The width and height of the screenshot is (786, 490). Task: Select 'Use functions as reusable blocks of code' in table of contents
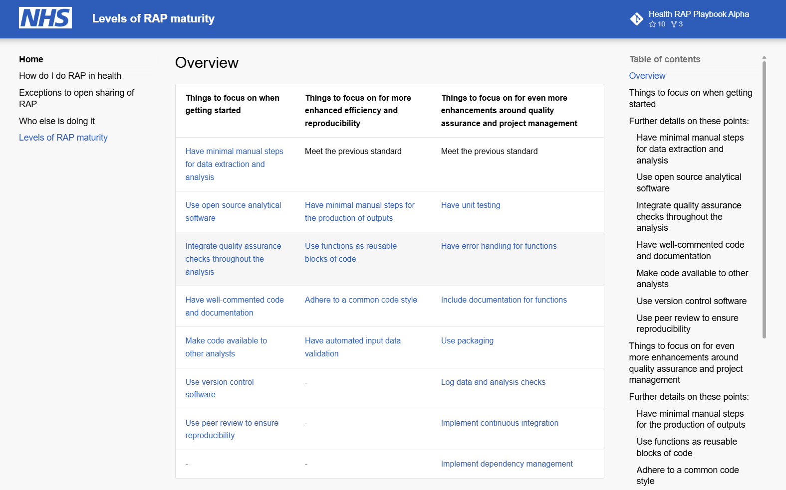[687, 447]
